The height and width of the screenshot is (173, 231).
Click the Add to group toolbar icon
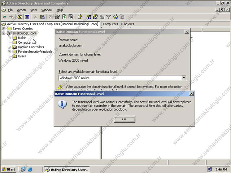point(122,17)
